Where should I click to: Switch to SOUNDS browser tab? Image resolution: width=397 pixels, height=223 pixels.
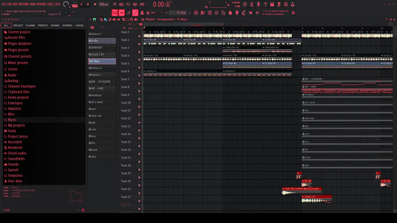click(x=55, y=26)
